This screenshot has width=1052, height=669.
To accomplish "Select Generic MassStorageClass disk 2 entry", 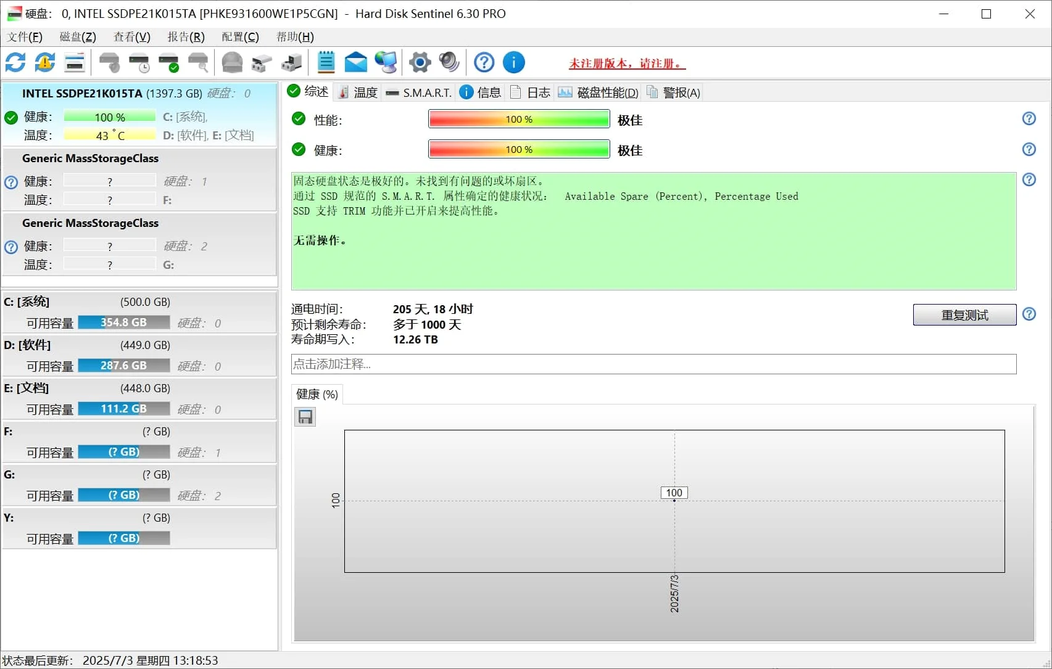I will point(139,244).
